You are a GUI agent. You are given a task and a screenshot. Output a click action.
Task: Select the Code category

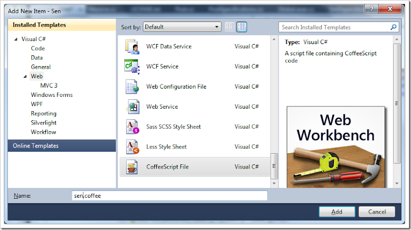point(38,48)
